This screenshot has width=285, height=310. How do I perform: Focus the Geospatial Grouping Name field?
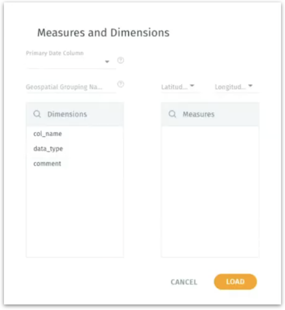coord(64,87)
